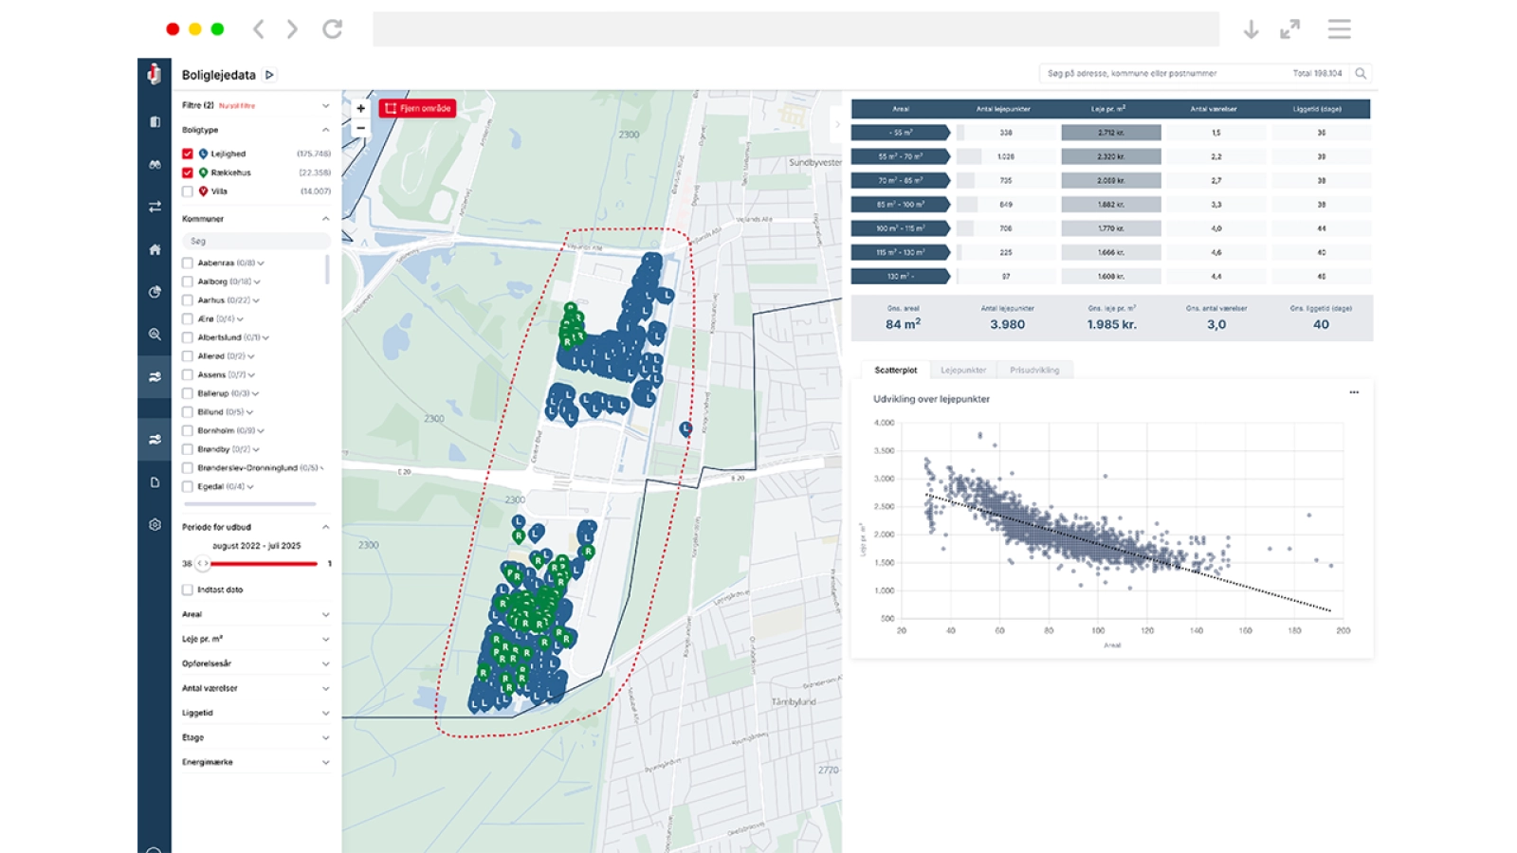Click the settings gear in the sidebar

point(155,524)
